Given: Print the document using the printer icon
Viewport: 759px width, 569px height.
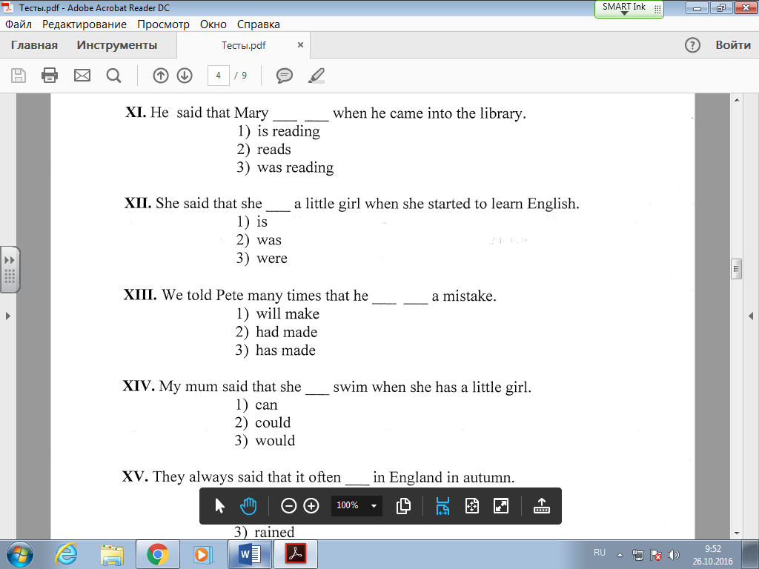Looking at the screenshot, I should tap(50, 76).
